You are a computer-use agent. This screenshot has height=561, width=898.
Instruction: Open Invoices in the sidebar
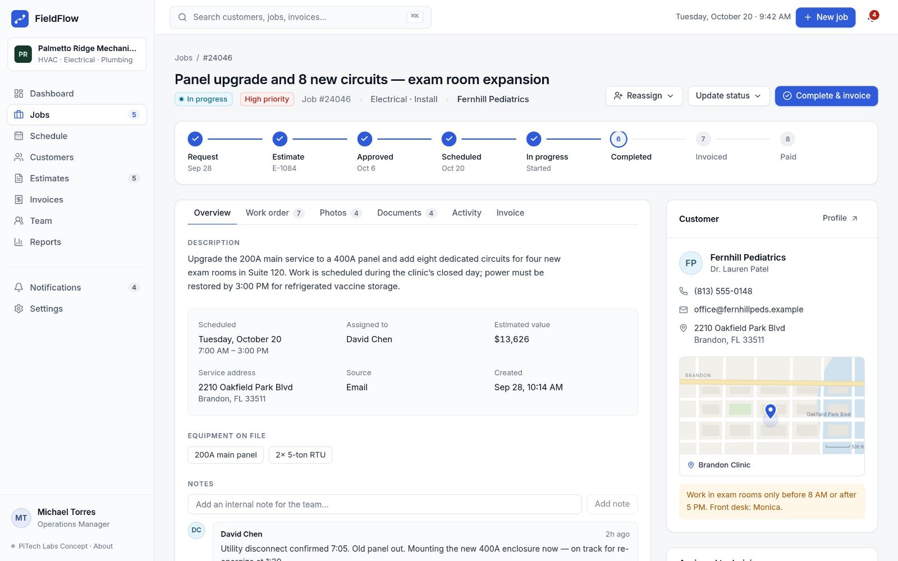[x=77, y=200]
